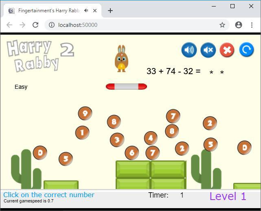Viewport: 261px width, 211px height.
Task: Open the Chrome profile avatar menu
Action: [239, 25]
